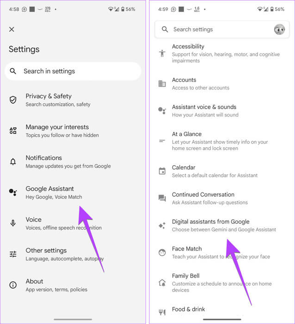This screenshot has height=324, width=295.
Task: Click the Family Bell home icon
Action: pos(162,283)
